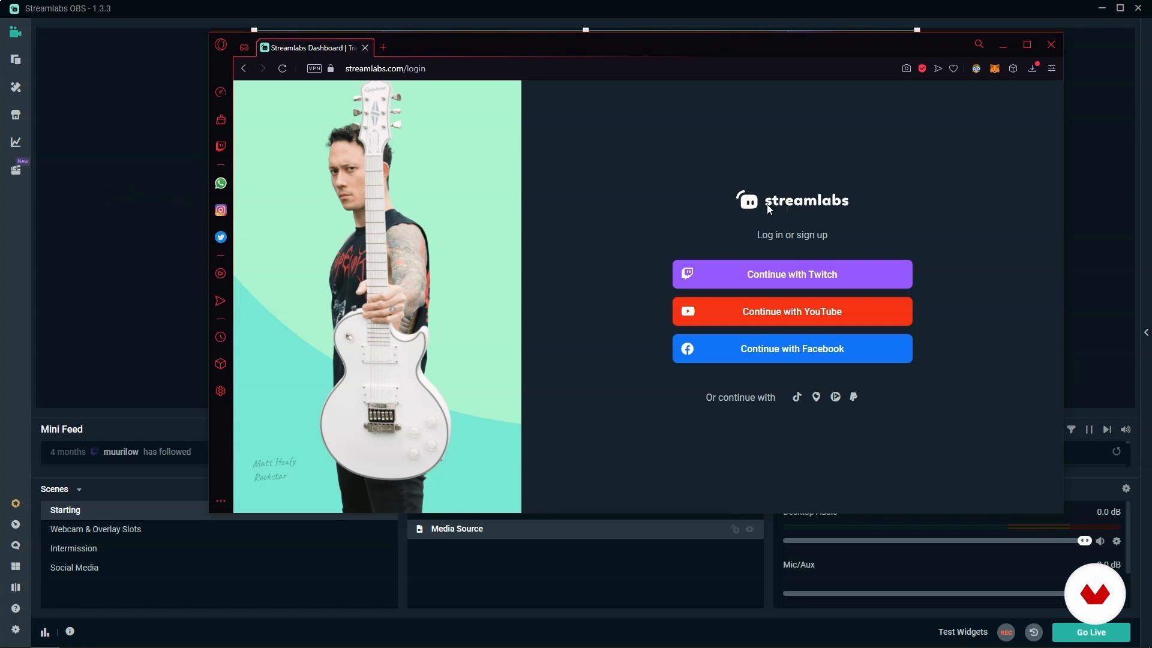Screen dimensions: 1152x648
Task: Start recording with REC button
Action: (x=1006, y=632)
